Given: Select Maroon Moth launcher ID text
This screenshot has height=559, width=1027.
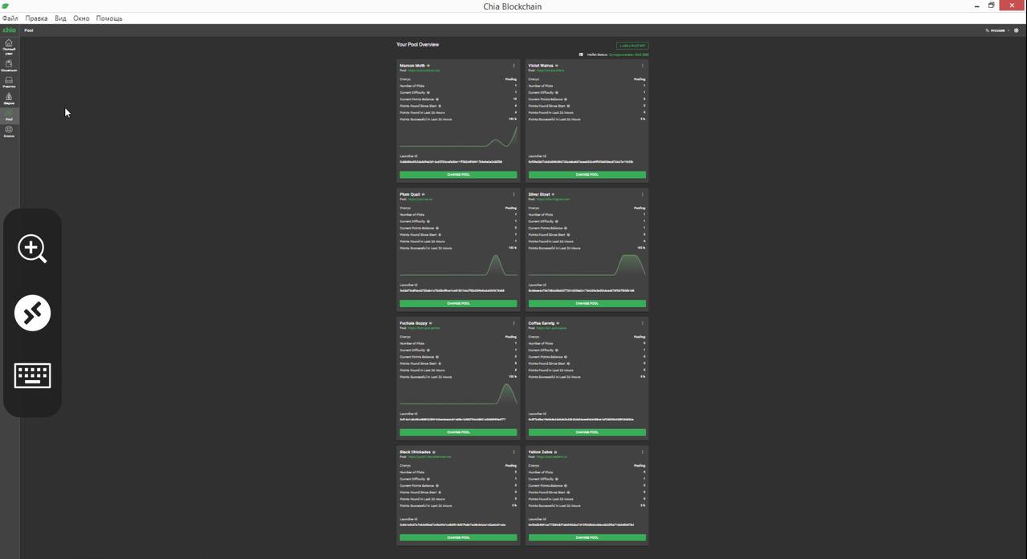Looking at the screenshot, I should pos(451,161).
